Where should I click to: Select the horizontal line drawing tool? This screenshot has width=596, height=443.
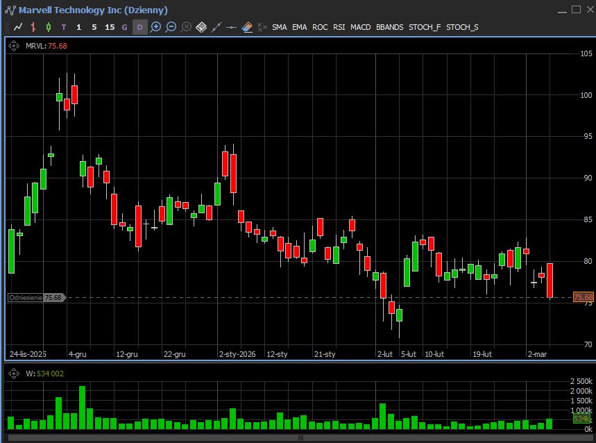(232, 27)
